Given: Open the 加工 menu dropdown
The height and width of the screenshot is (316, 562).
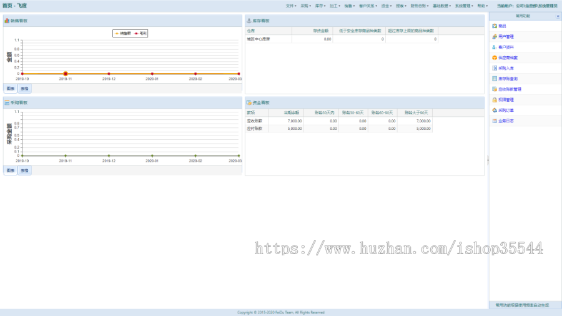Looking at the screenshot, I should coord(335,6).
